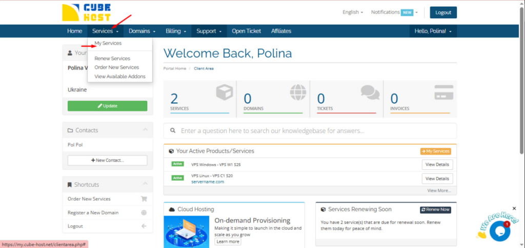Screen dimensions: 525x248
Task: Click the shopping cart icon beside Order New Services
Action: (144, 199)
